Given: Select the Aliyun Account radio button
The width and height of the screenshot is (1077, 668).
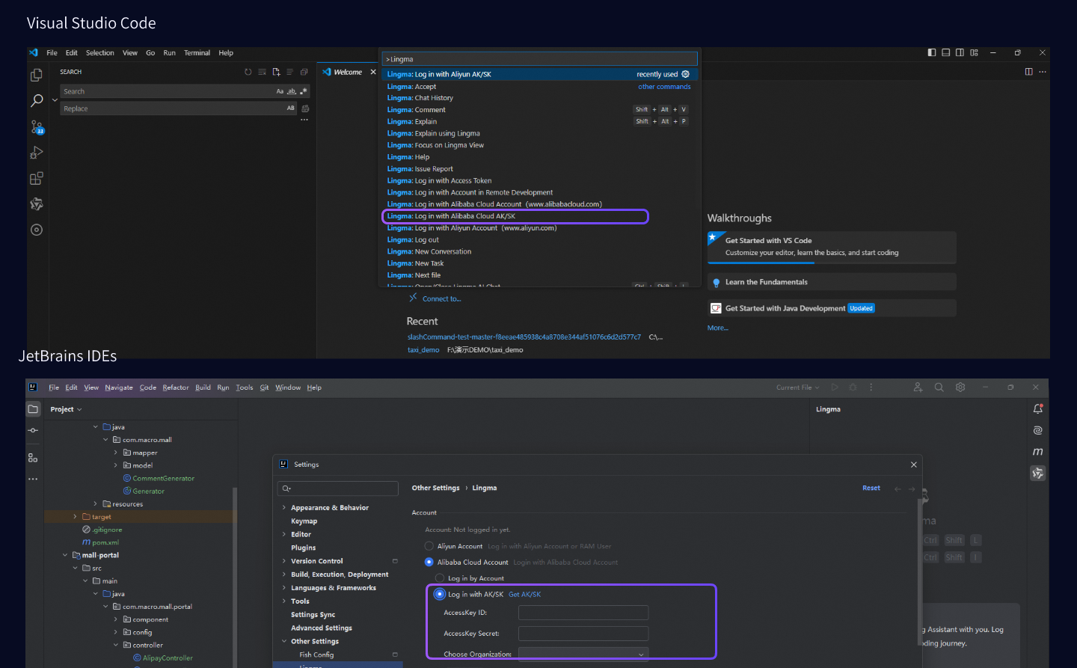Looking at the screenshot, I should pos(429,546).
